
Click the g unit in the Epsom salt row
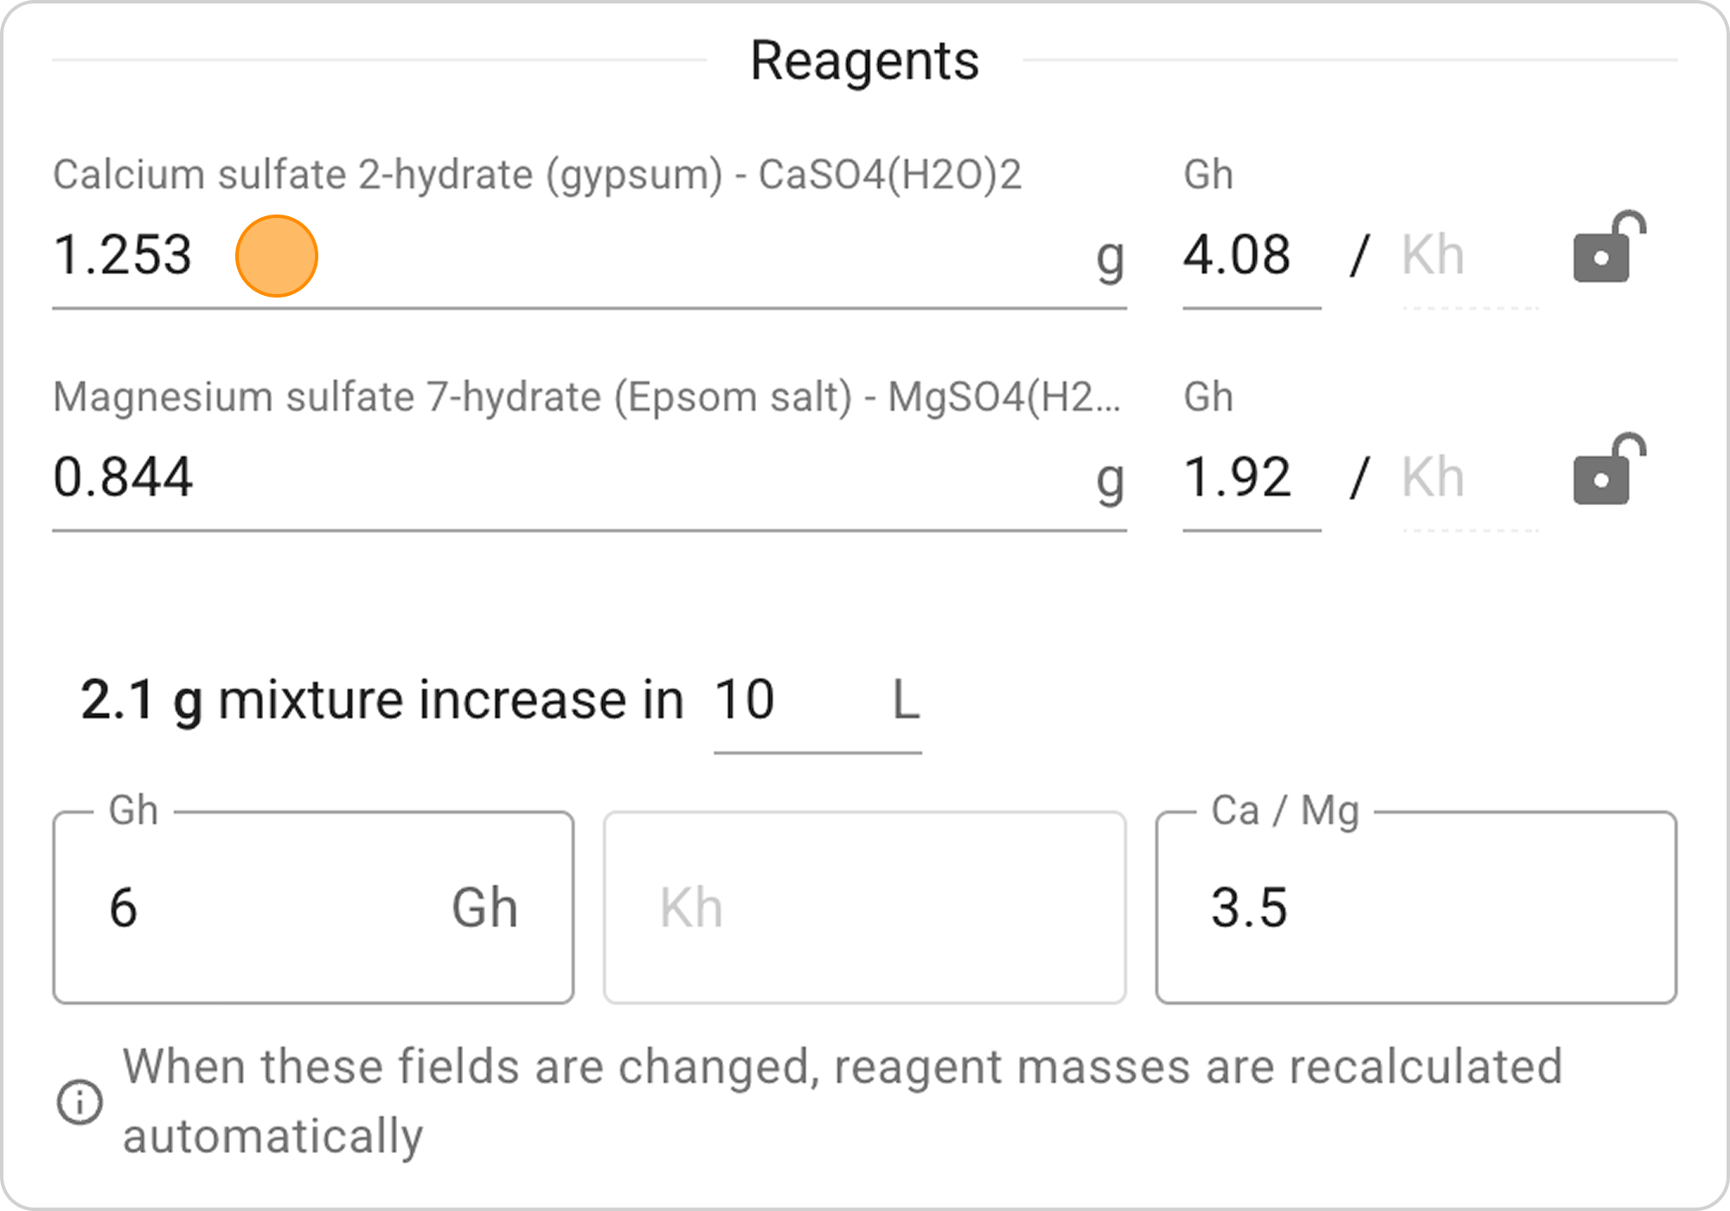(1110, 479)
